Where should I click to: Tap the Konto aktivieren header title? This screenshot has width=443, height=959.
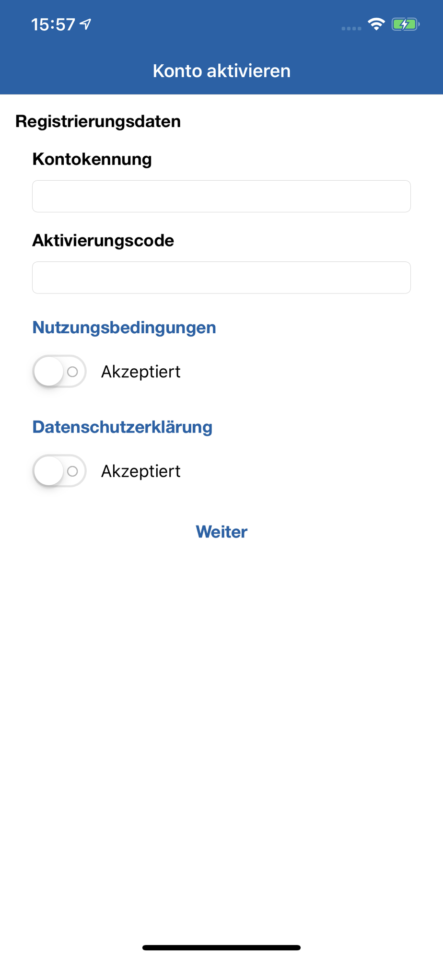click(x=221, y=71)
